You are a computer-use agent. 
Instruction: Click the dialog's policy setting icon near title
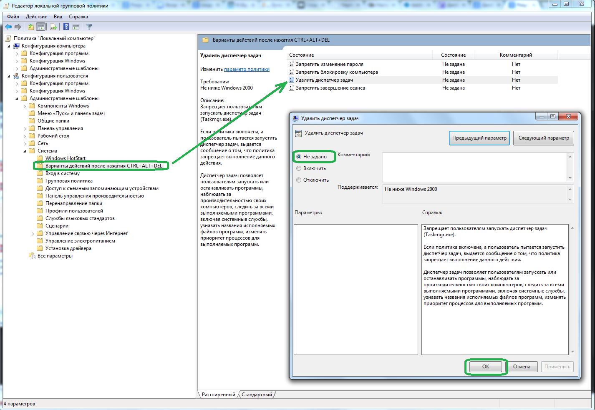pos(298,133)
